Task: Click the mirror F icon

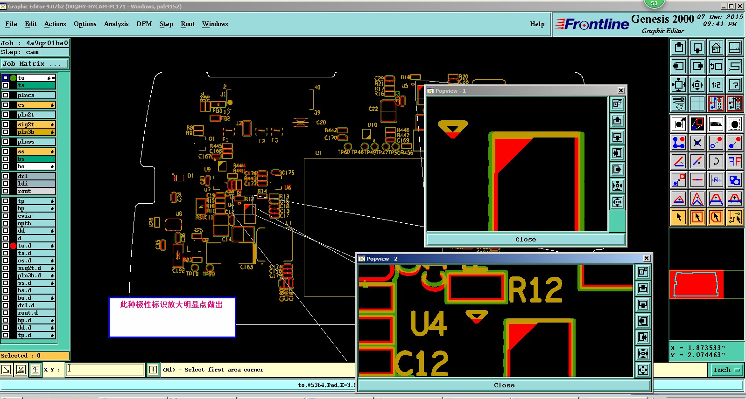Action: coord(735,161)
